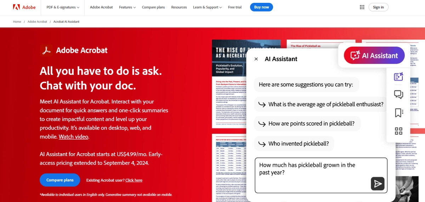The image size is (425, 202).
Task: Open the Resources menu item
Action: coord(179,7)
